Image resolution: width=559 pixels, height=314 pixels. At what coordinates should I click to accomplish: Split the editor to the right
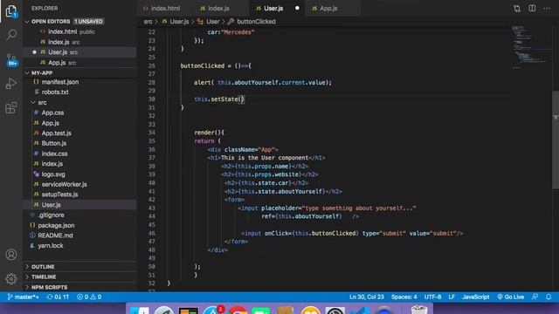point(532,8)
